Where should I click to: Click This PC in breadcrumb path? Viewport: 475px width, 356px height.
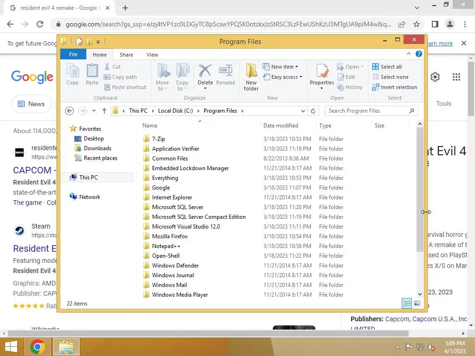pos(138,111)
